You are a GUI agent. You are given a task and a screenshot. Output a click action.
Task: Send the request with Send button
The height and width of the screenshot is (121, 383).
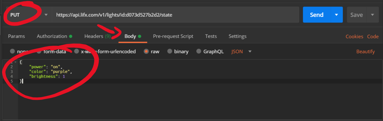(317, 15)
